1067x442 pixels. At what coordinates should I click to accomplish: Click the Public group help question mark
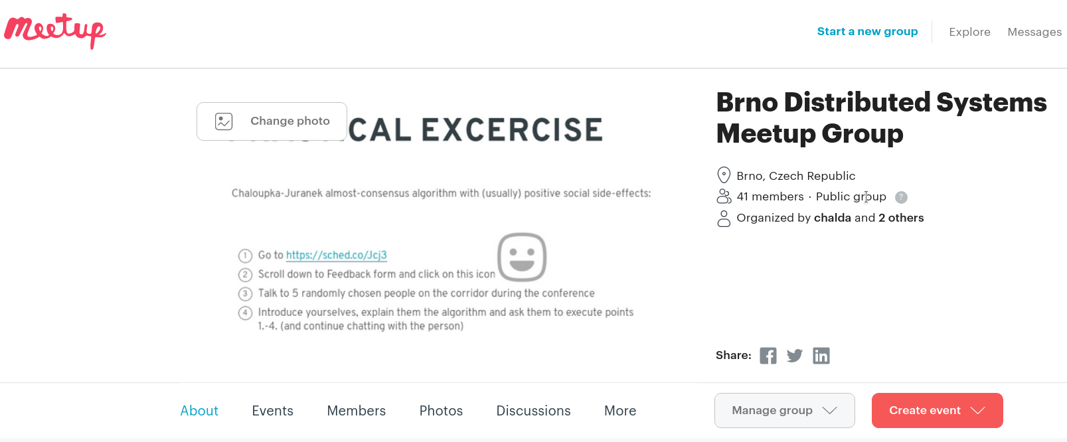(901, 197)
